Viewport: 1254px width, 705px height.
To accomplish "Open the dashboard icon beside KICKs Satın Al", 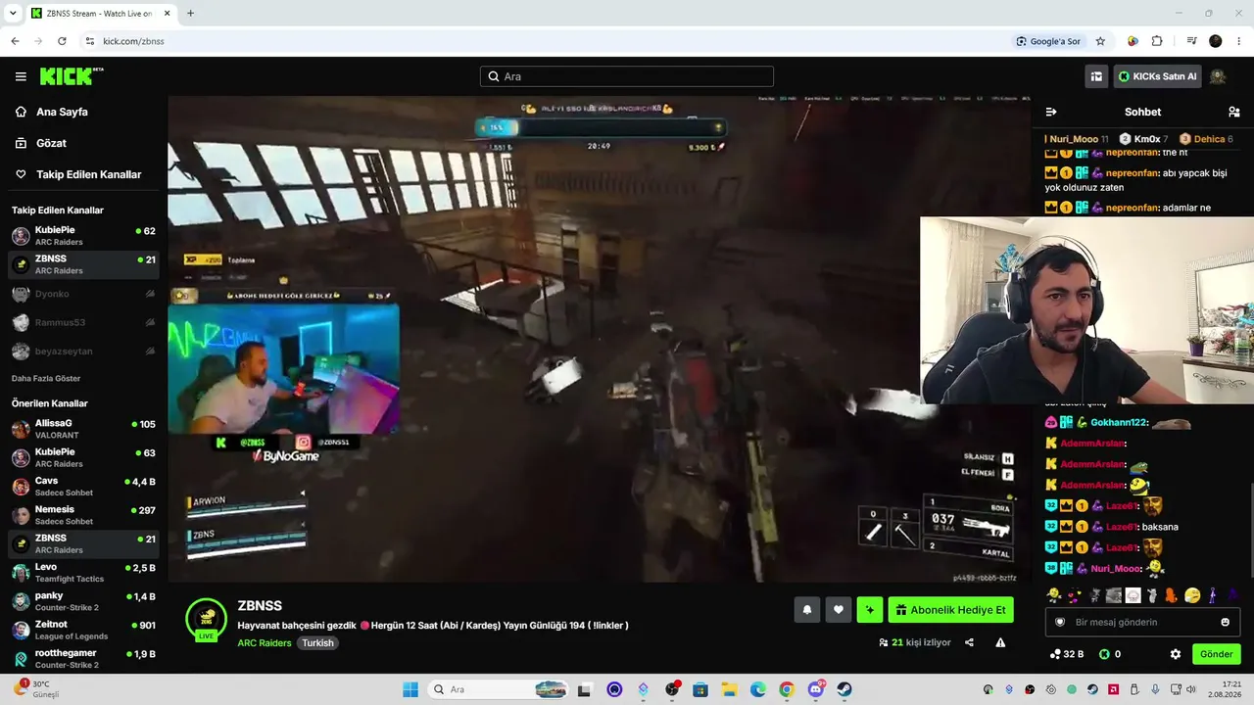I will [x=1096, y=76].
